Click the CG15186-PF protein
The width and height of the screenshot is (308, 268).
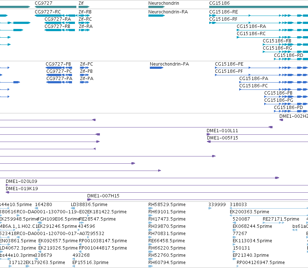[229, 71]
